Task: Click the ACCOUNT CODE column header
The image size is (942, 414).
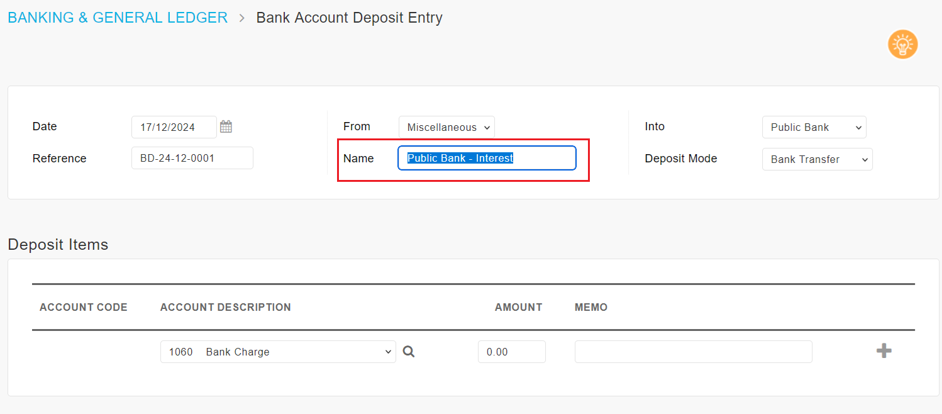Action: pos(84,307)
